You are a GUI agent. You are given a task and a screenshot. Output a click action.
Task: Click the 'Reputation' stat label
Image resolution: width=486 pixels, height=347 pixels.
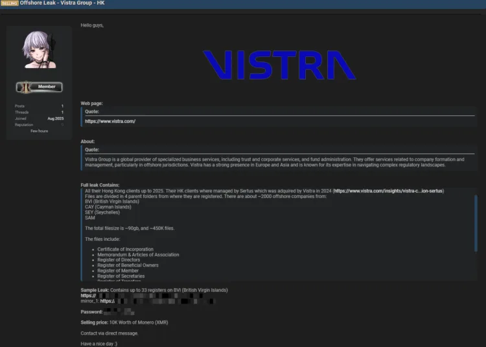point(24,125)
